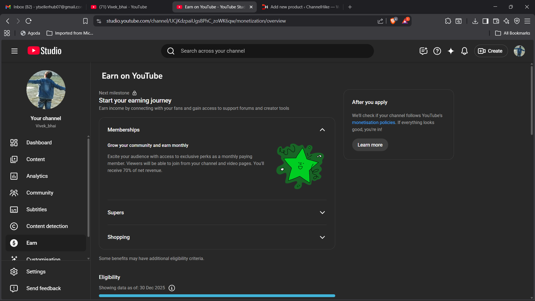Open the monetisation policies link
The image size is (535, 301).
pos(373,122)
